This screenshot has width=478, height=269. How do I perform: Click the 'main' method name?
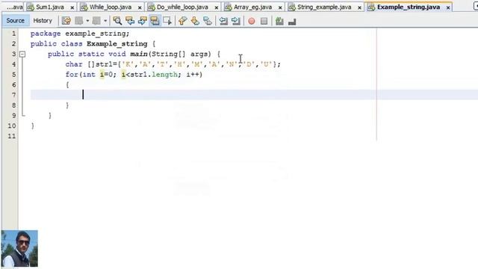pos(139,54)
